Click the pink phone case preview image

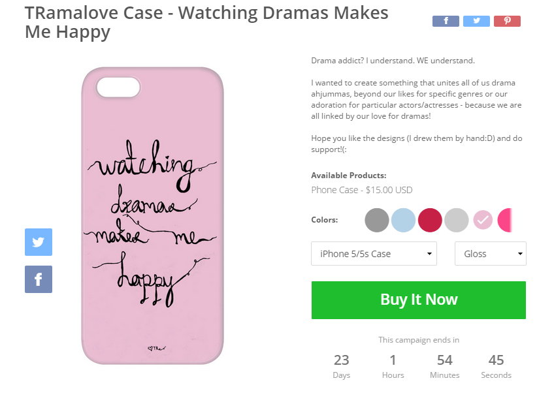[x=152, y=215]
